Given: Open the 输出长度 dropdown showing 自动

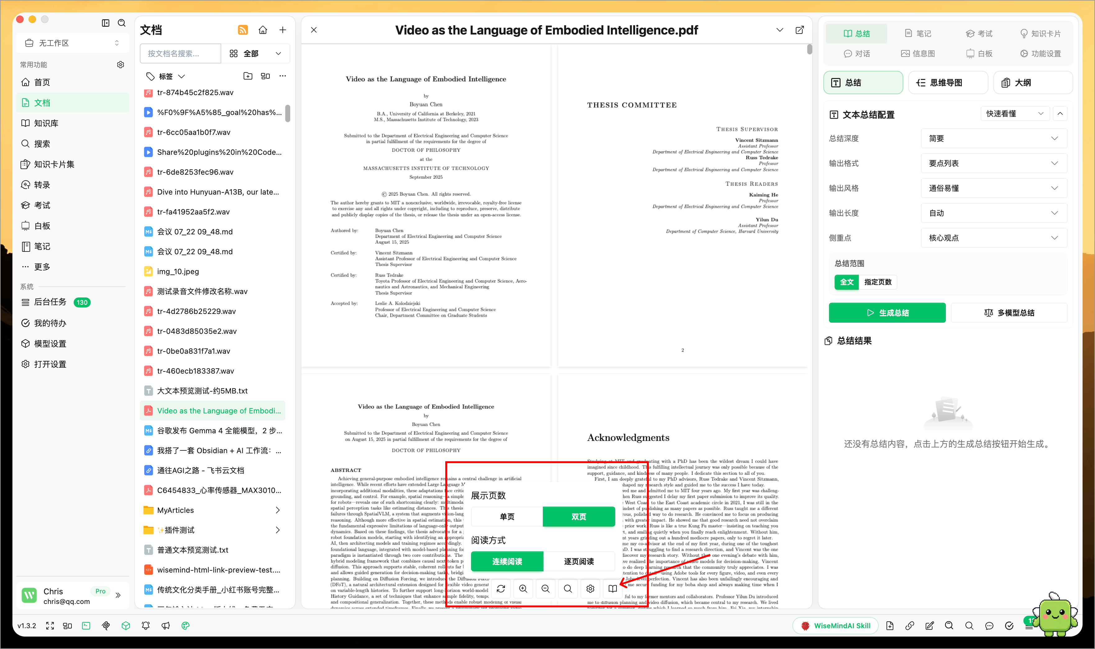Looking at the screenshot, I should point(994,214).
